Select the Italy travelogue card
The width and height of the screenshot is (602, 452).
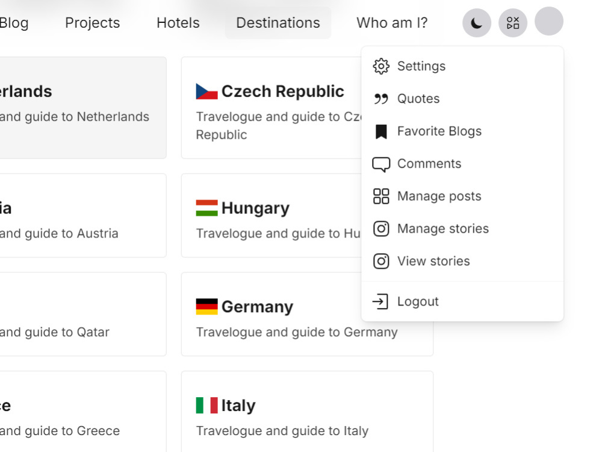click(x=307, y=412)
